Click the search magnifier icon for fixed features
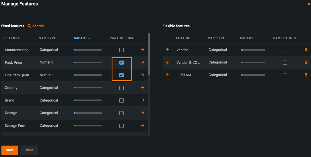Image resolution: width=311 pixels, height=157 pixels. tap(29, 26)
